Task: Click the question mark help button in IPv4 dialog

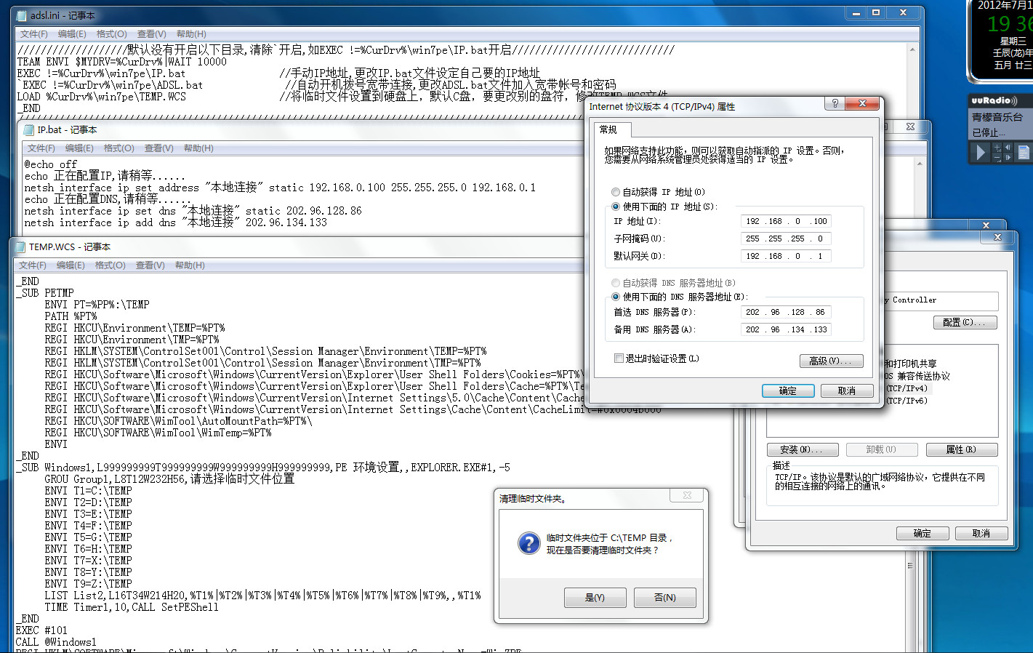Action: click(835, 104)
